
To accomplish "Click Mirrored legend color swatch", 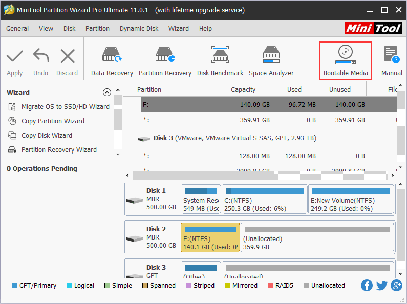I will click(227, 286).
